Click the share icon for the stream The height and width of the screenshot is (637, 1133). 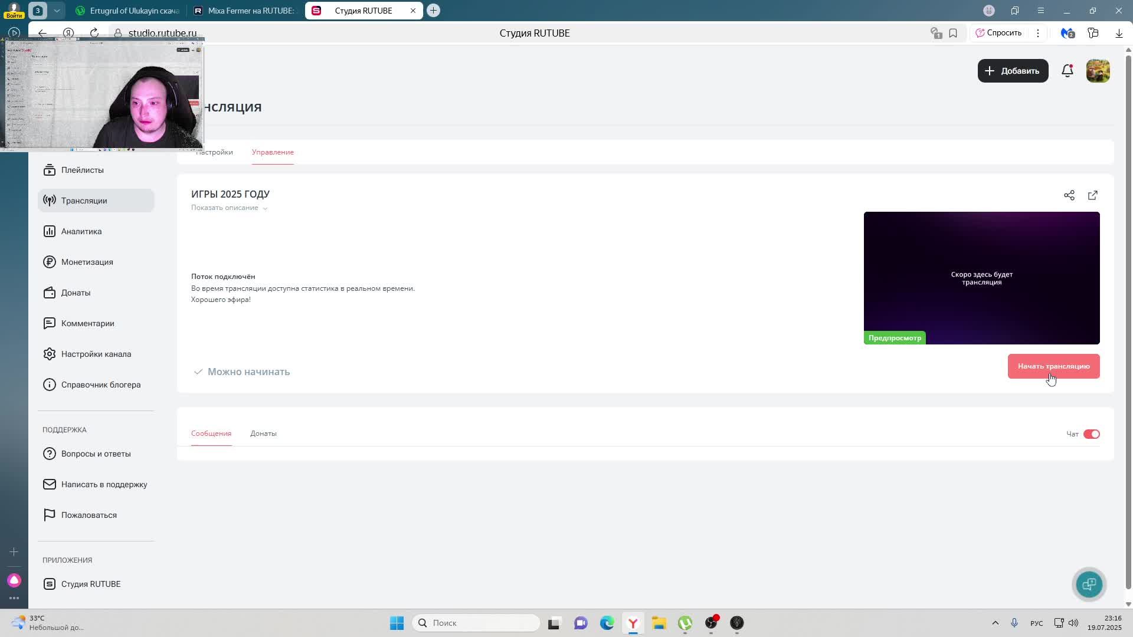[x=1069, y=195]
